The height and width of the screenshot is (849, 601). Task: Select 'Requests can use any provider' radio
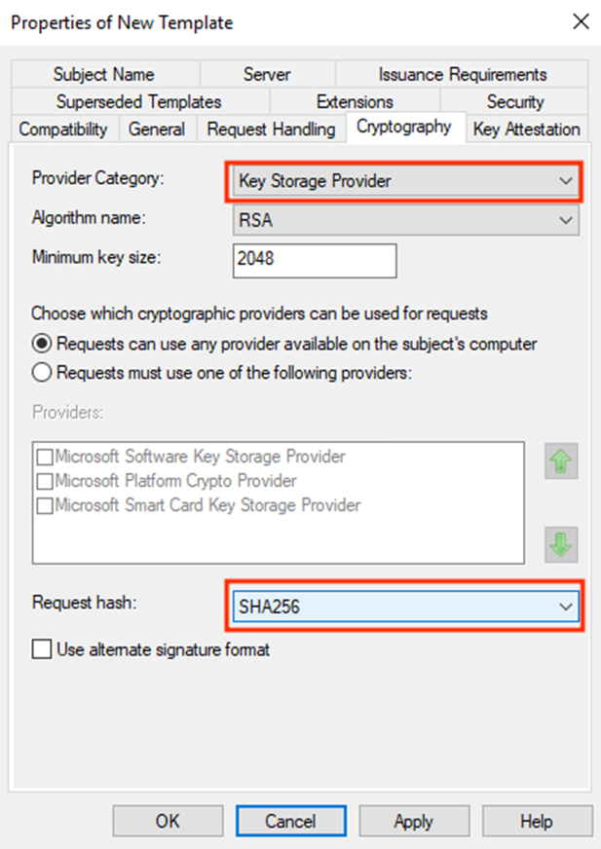tap(42, 344)
